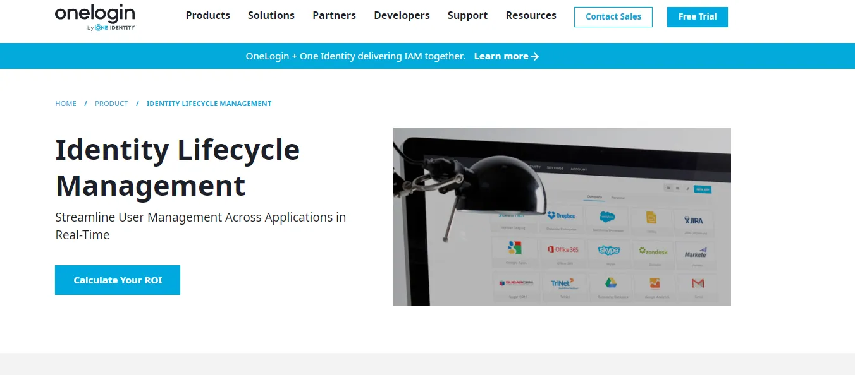
Task: Click the hero laptop image
Action: coord(562,217)
